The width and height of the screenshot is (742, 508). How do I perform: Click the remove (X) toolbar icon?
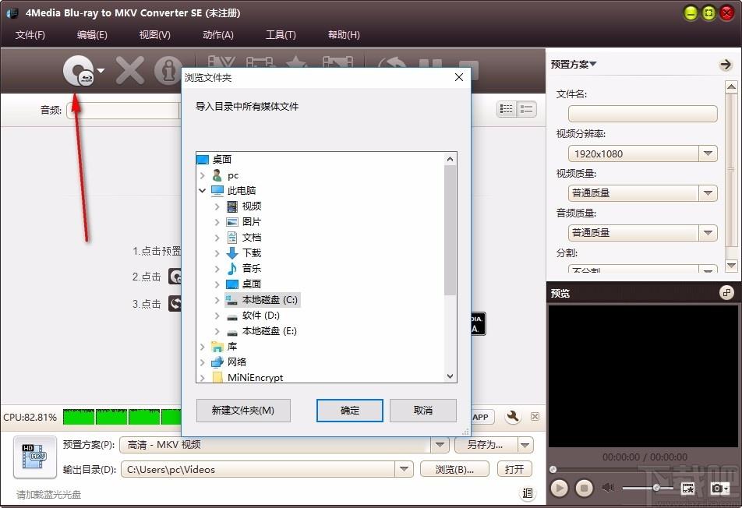pos(130,70)
